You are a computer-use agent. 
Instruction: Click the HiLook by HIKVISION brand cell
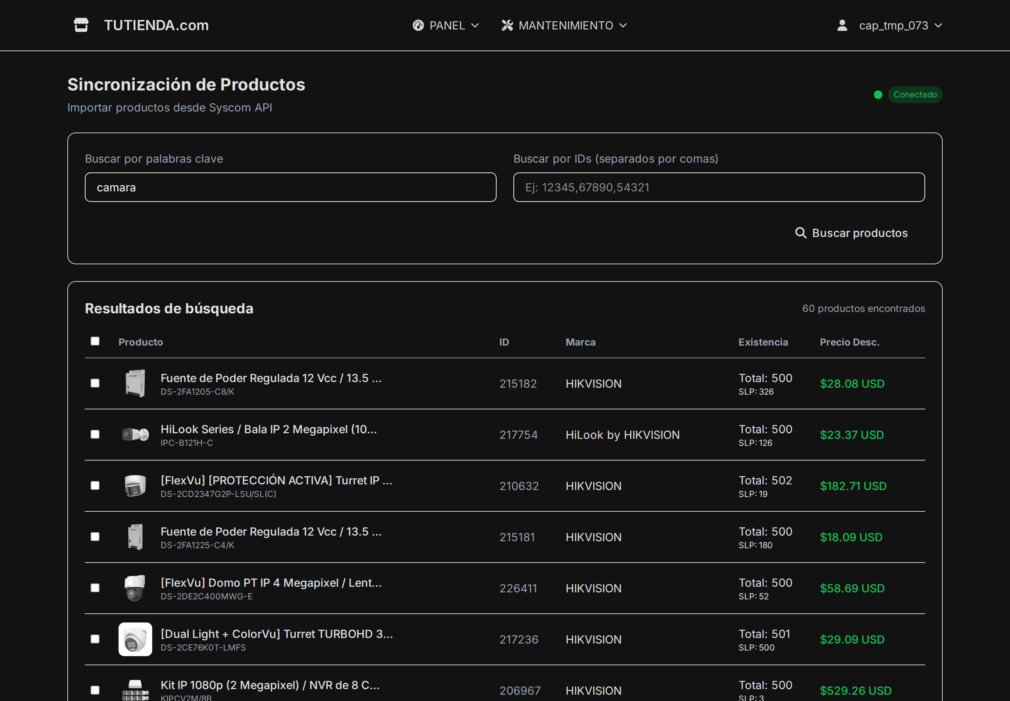622,435
